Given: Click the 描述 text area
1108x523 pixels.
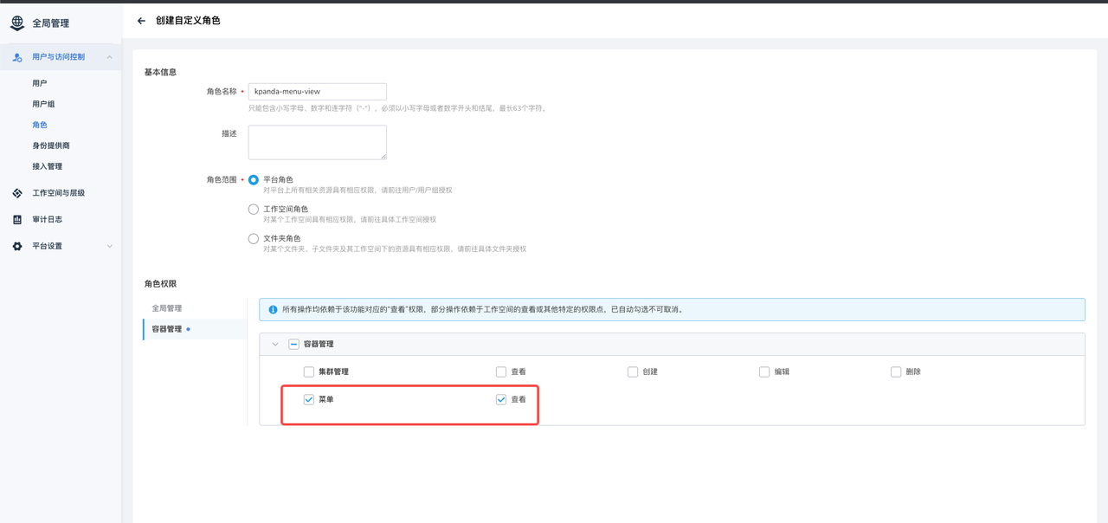Looking at the screenshot, I should pos(317,142).
